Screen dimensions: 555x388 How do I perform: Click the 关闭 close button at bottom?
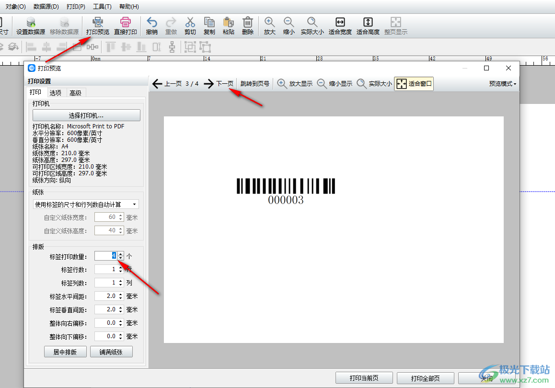point(487,378)
